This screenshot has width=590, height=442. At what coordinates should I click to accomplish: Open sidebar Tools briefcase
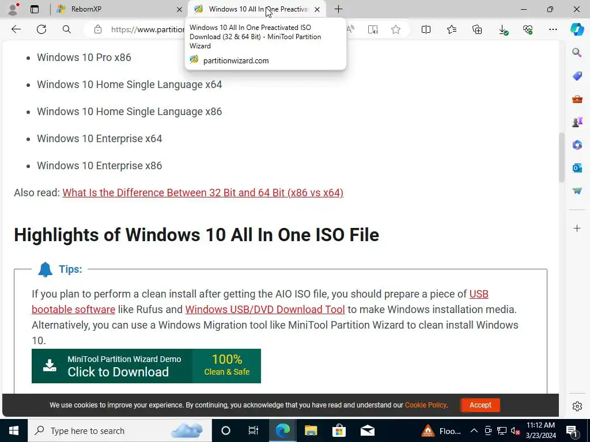(577, 99)
